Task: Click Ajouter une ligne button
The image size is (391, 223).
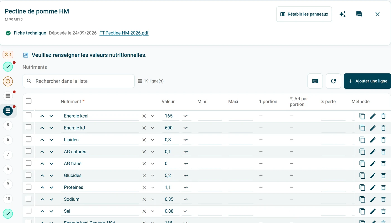Action: pos(367,81)
